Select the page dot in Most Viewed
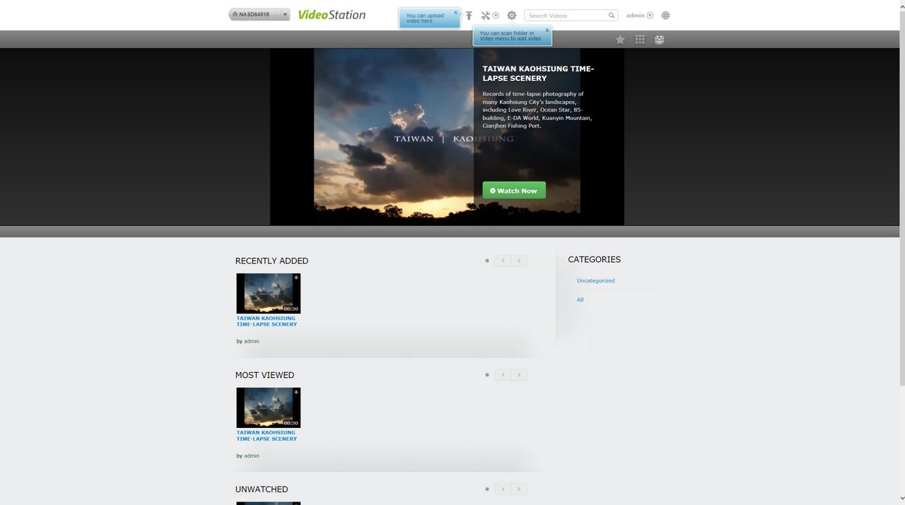The height and width of the screenshot is (505, 905). pos(487,375)
